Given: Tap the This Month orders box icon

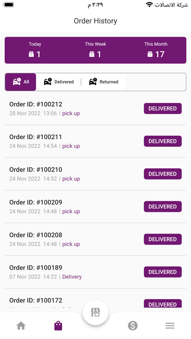Looking at the screenshot, I should pos(150,54).
